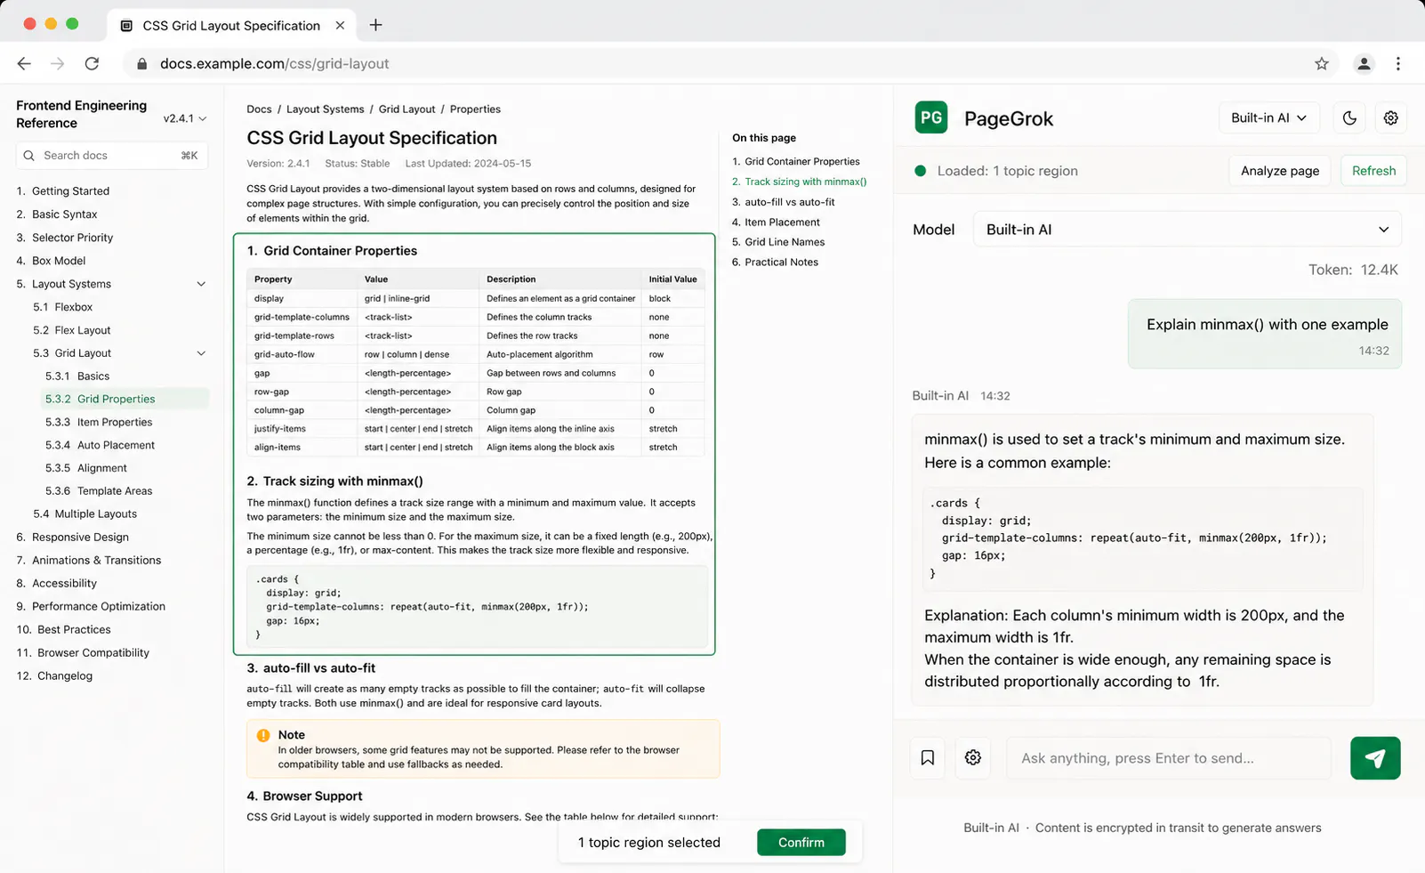Screen dimensions: 1425x873
Task: Toggle dark mode moon icon in PageGrok
Action: point(1349,117)
